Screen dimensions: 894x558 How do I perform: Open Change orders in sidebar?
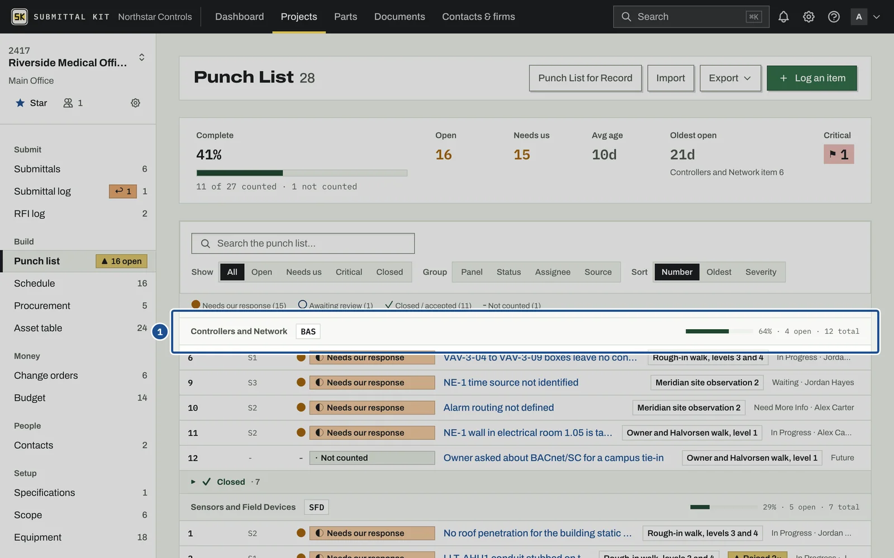click(x=78, y=376)
